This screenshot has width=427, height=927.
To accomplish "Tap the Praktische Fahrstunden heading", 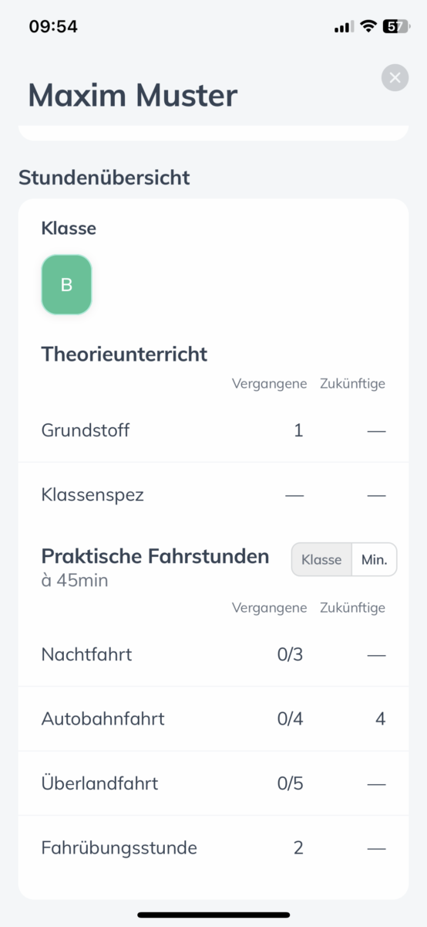I will tap(155, 556).
